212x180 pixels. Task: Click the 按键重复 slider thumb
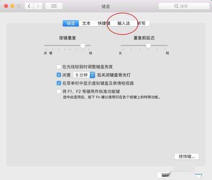tap(83, 46)
